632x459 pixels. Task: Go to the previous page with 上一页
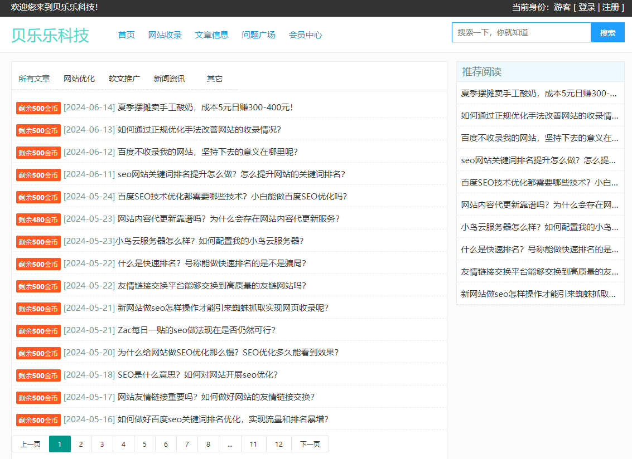(x=31, y=444)
